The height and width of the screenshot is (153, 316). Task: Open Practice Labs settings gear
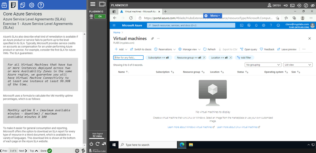pyautogui.click(x=31, y=5)
